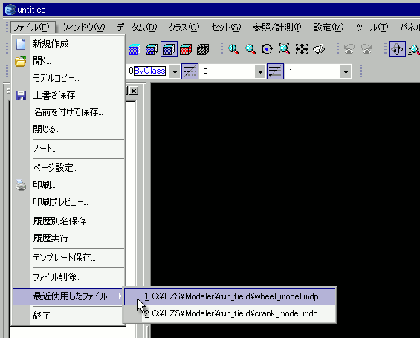Close the left side panel
The width and height of the screenshot is (420, 338).
[x=134, y=91]
